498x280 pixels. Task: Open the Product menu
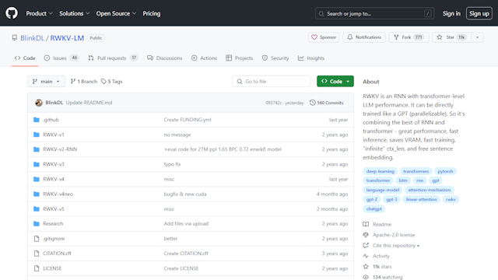(40, 13)
